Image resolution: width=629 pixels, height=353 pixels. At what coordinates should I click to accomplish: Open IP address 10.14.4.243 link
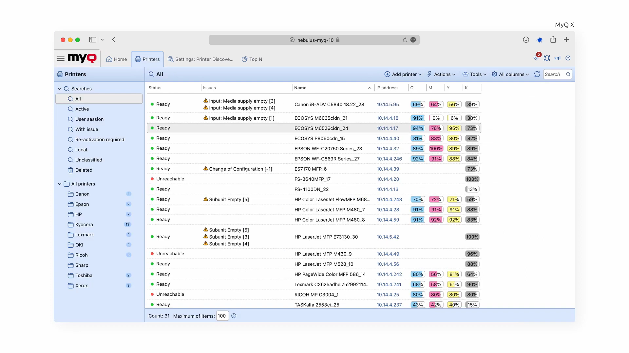click(389, 199)
